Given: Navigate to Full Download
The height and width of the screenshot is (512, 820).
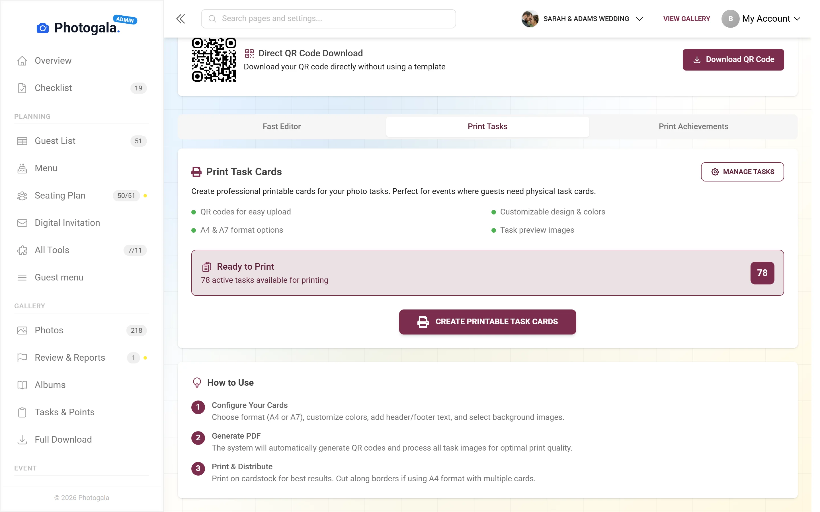Looking at the screenshot, I should click(82, 439).
